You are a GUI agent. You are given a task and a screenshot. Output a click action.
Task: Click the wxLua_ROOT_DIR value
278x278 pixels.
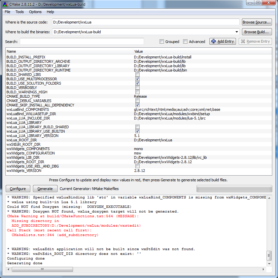(x=153, y=140)
